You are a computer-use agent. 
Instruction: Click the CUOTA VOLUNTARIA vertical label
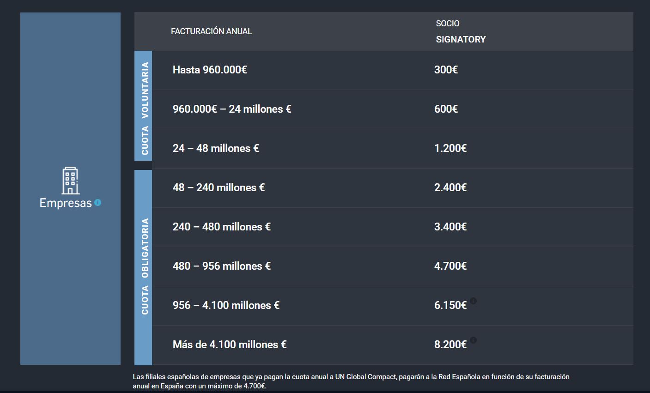click(145, 109)
